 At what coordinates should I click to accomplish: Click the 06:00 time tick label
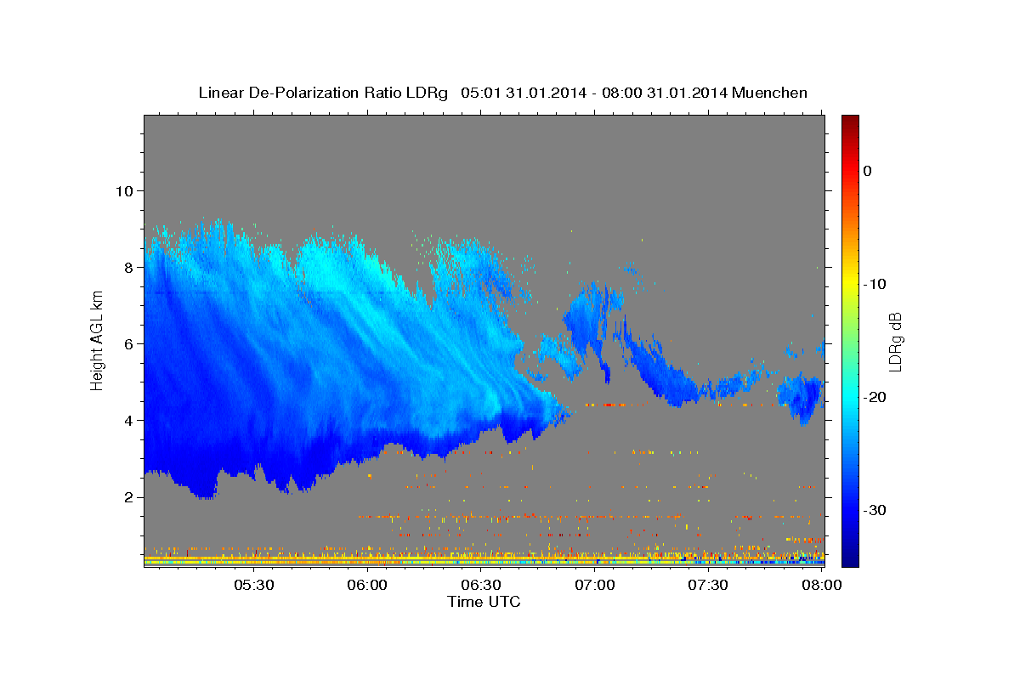pos(368,585)
